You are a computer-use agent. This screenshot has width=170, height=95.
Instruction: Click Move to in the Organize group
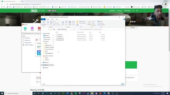(x=63, y=23)
